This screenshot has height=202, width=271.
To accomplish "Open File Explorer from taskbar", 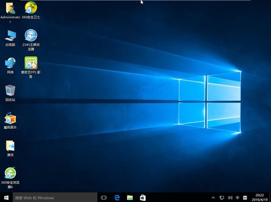I will 130,198.
